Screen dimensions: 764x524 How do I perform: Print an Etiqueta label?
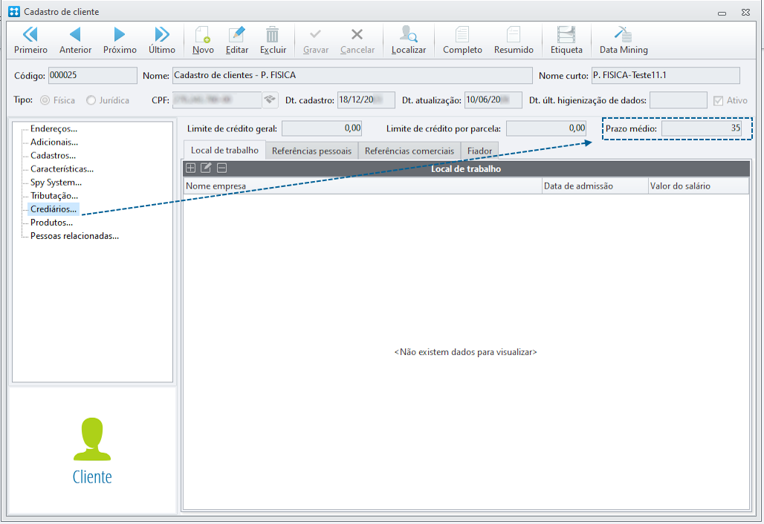[566, 40]
